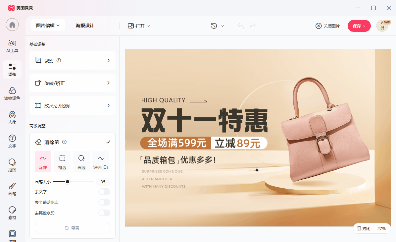
Task: Open the 抠图 cutout tool
Action: pos(12,165)
